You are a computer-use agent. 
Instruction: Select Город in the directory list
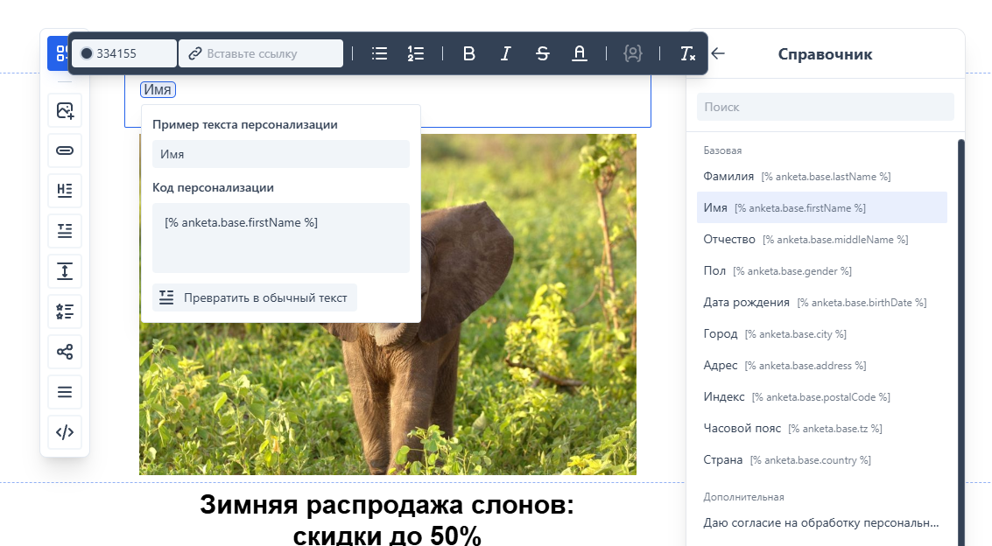coord(822,333)
